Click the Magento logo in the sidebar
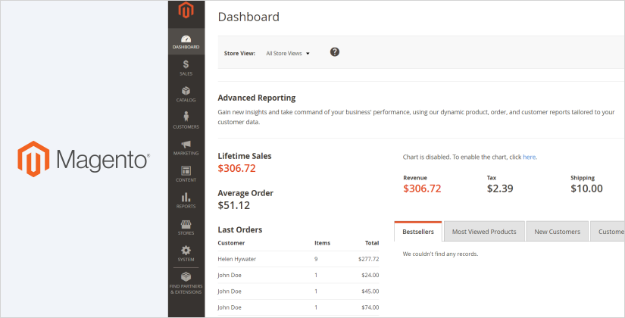 coord(186,11)
